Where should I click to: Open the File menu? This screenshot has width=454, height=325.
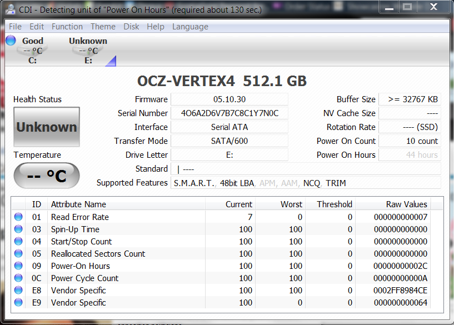16,27
